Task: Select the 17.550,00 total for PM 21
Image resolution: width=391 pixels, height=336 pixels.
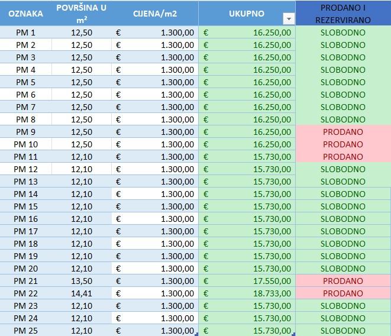Action: tap(247, 281)
